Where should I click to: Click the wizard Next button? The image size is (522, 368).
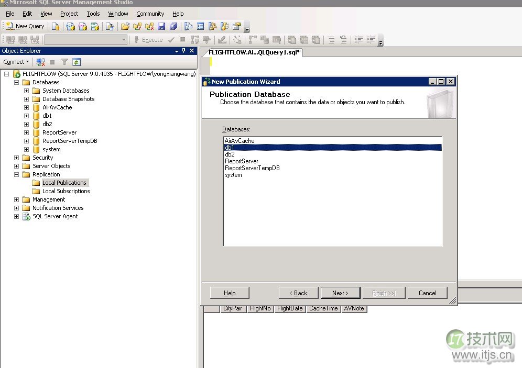click(x=340, y=293)
